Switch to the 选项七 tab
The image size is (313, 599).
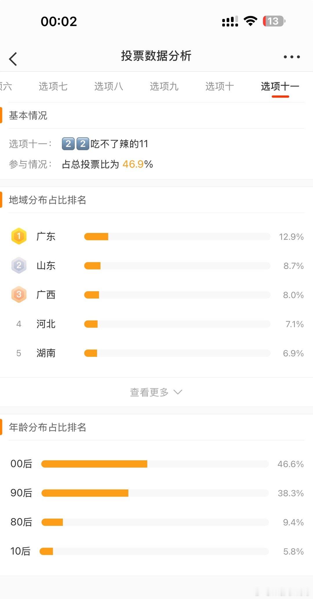(53, 86)
